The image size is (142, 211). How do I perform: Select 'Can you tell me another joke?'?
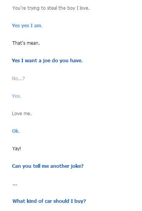click(x=48, y=166)
